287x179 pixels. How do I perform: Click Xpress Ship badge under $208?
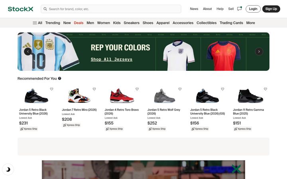tap(71, 125)
